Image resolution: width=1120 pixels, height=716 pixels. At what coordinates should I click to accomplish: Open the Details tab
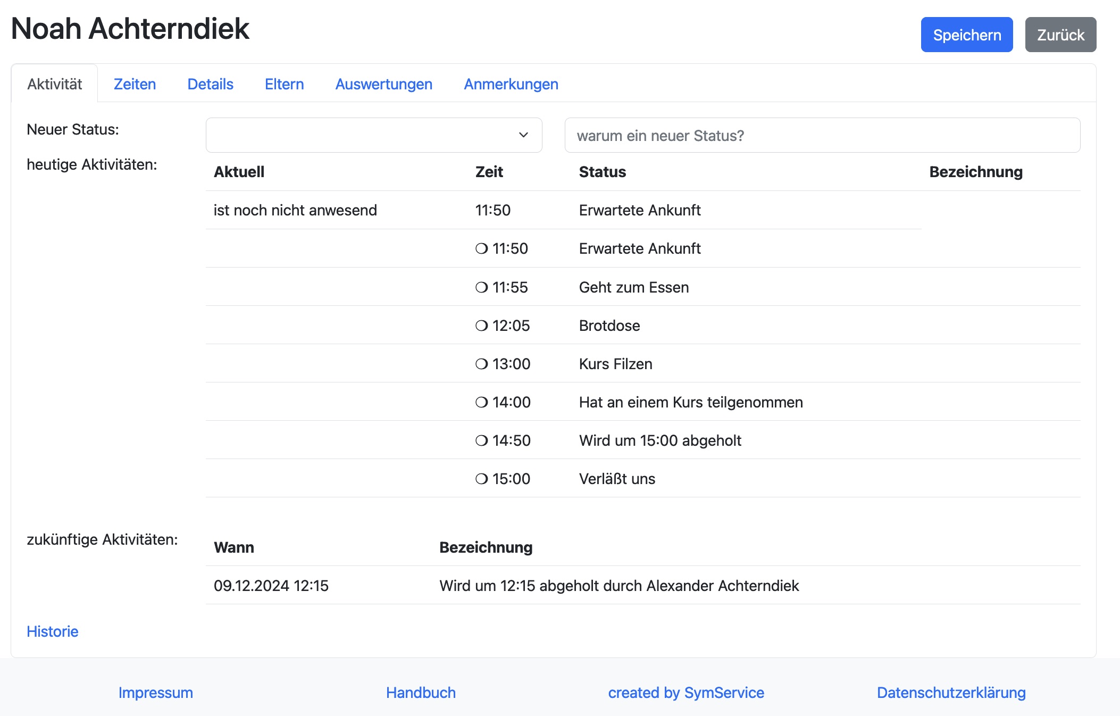coord(210,84)
